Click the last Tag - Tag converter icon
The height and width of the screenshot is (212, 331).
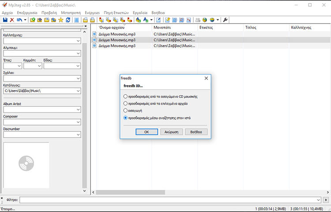130,20
